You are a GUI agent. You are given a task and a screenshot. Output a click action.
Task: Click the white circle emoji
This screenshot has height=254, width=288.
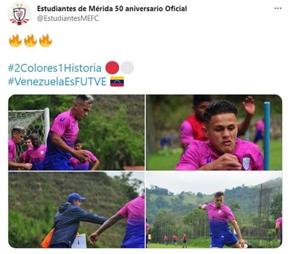[128, 67]
